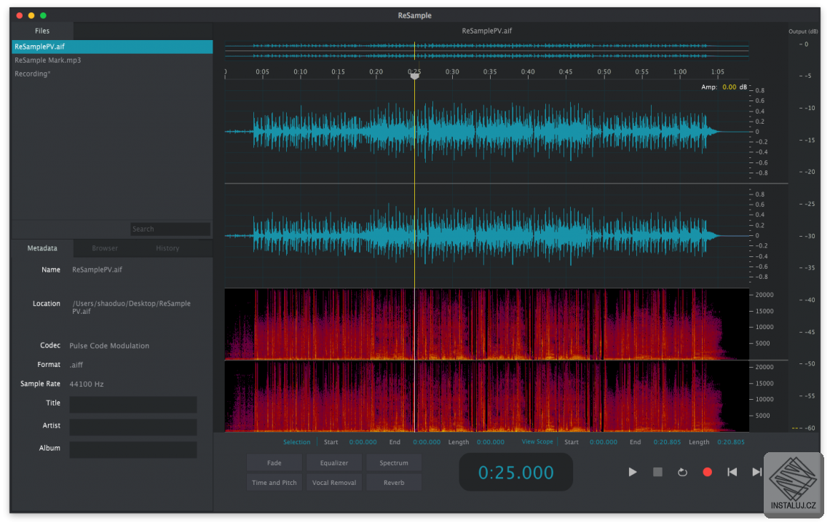Open the Reverb effect
This screenshot has height=525, width=830.
pyautogui.click(x=394, y=483)
